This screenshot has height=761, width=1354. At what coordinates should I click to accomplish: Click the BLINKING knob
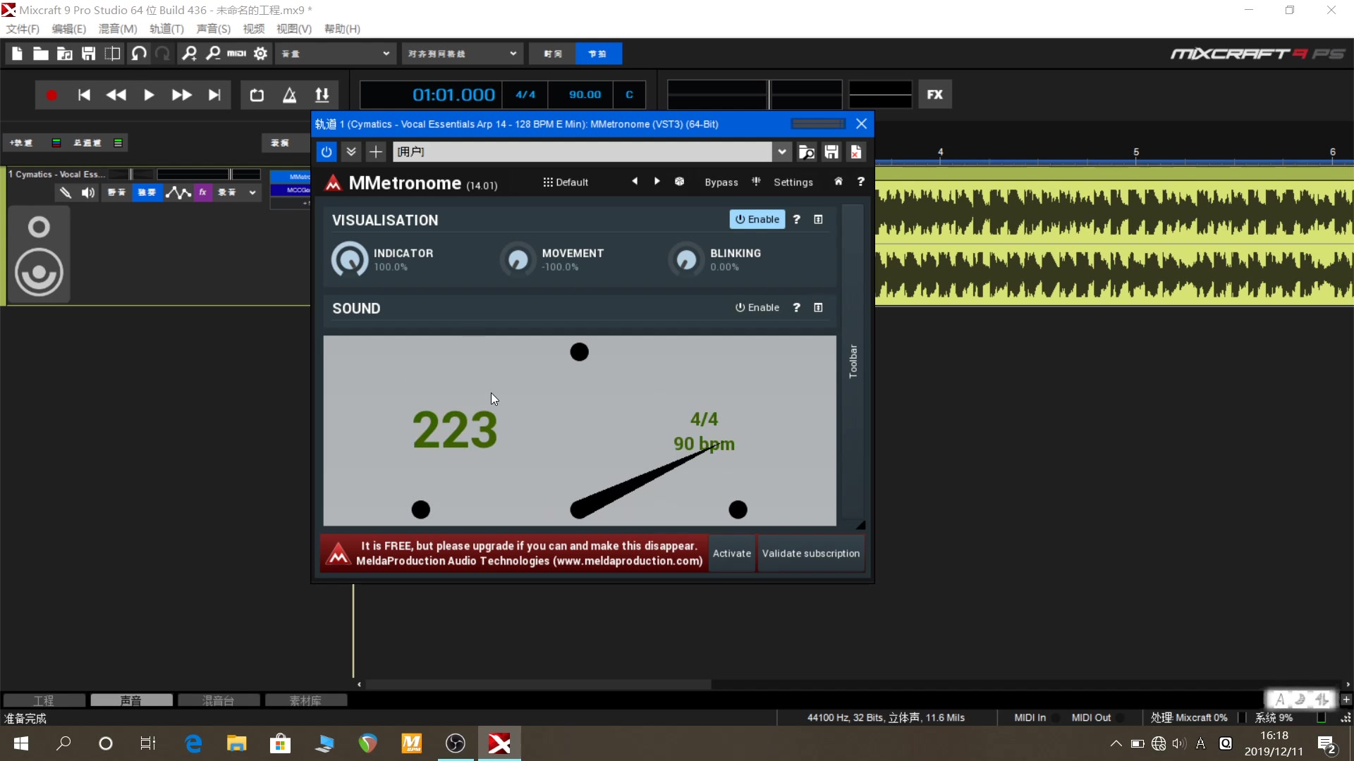pos(686,260)
